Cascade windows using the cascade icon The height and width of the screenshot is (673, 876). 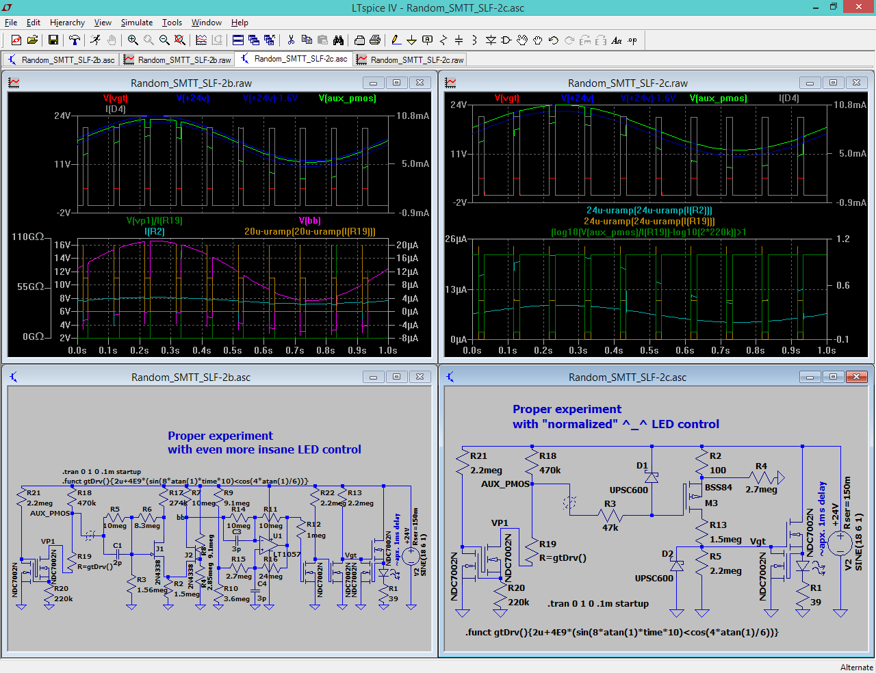pos(254,40)
